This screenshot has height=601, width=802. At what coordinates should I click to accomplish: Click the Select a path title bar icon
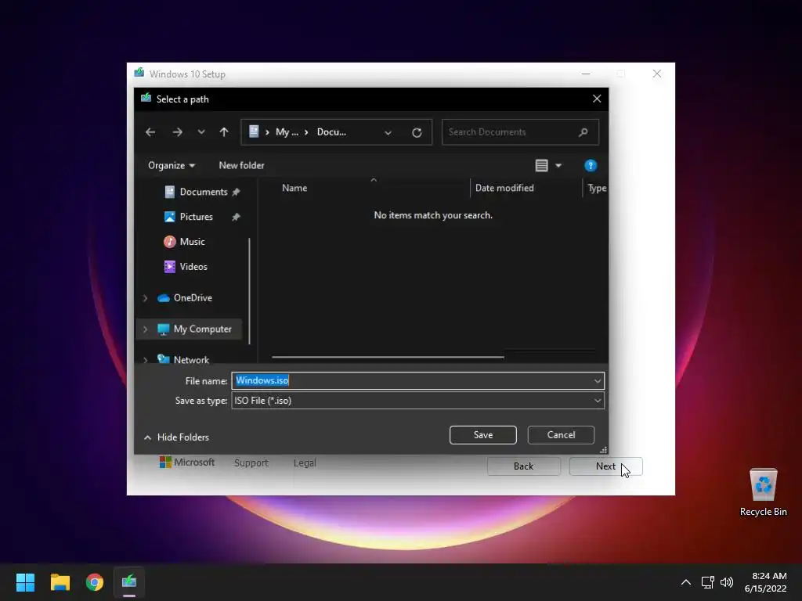coord(146,98)
